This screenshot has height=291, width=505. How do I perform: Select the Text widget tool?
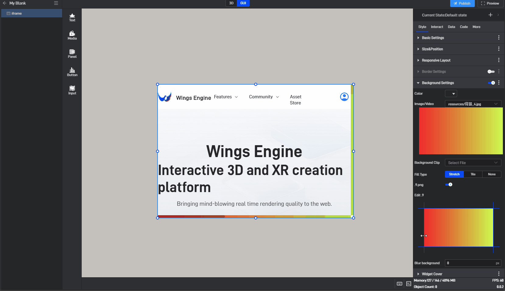72,18
